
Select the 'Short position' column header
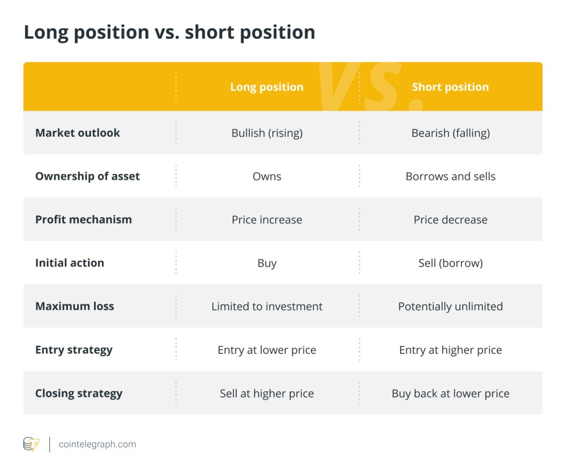(450, 87)
